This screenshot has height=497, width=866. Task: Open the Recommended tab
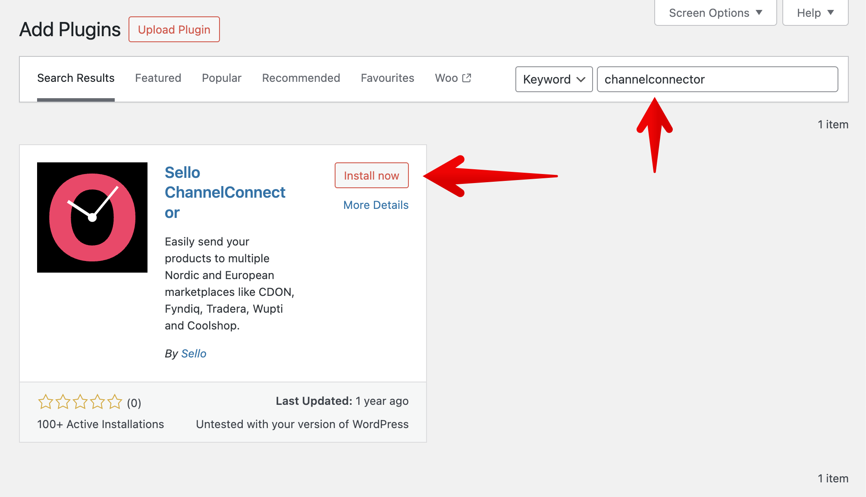click(x=301, y=78)
